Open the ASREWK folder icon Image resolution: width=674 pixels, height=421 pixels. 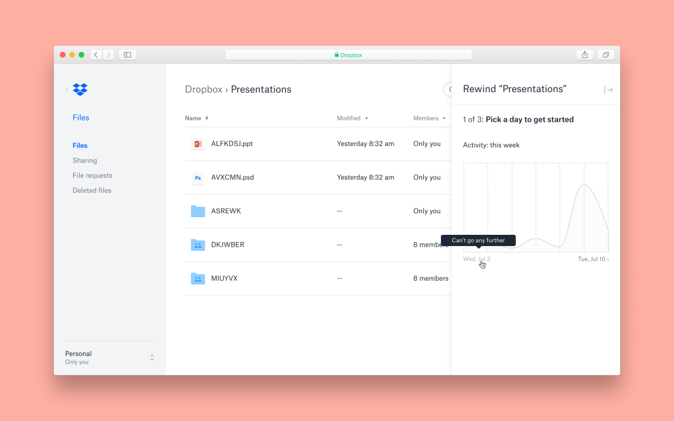(x=197, y=211)
